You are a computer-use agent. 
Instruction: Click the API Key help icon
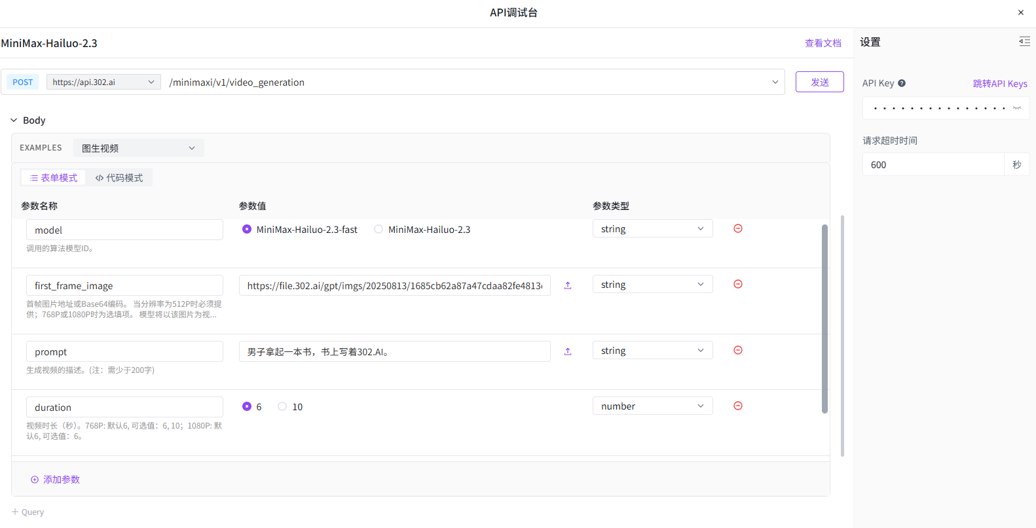(902, 83)
